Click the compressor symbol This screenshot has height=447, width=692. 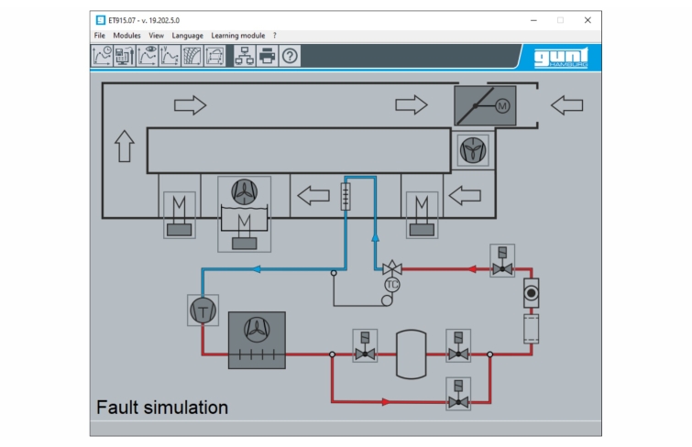203,311
